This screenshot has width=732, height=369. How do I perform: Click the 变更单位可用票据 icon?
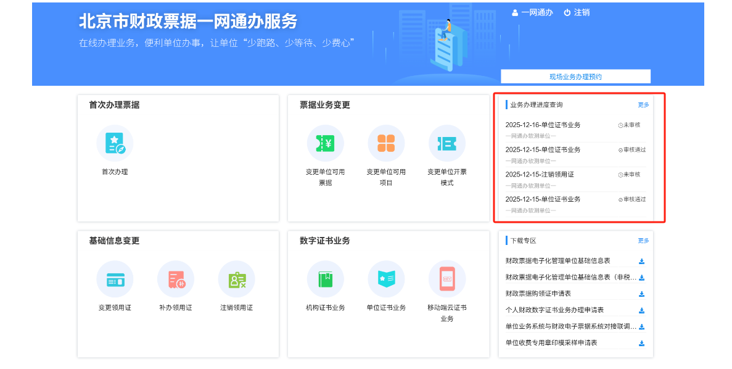tap(325, 143)
